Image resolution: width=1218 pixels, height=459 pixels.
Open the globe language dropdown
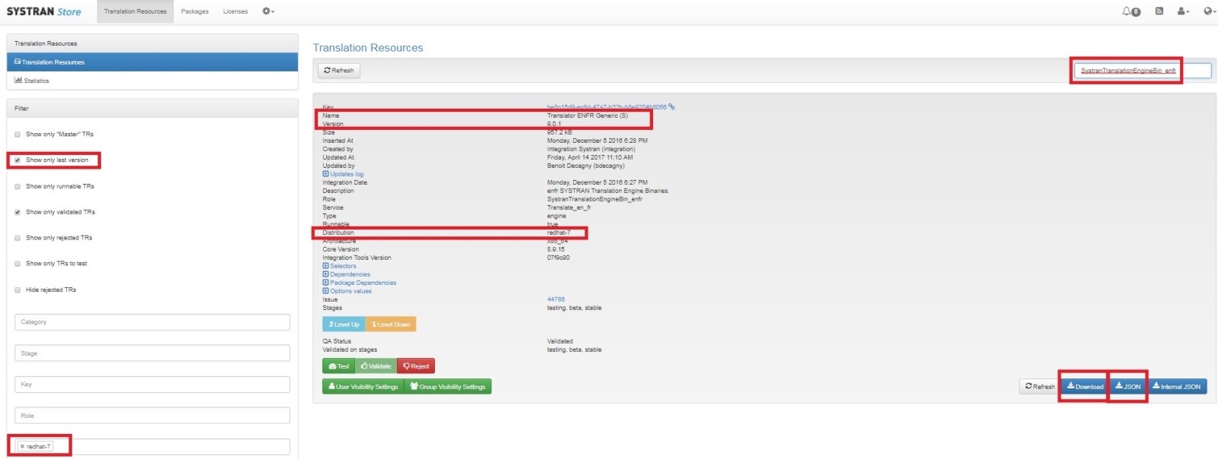pos(1210,11)
